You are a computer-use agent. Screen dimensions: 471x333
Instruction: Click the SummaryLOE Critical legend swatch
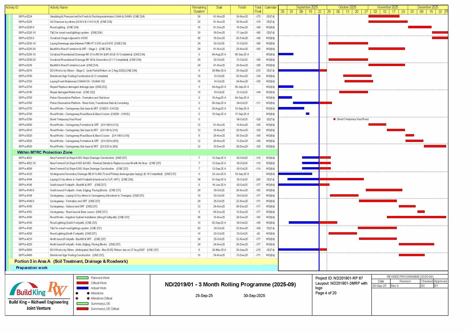tap(82, 309)
